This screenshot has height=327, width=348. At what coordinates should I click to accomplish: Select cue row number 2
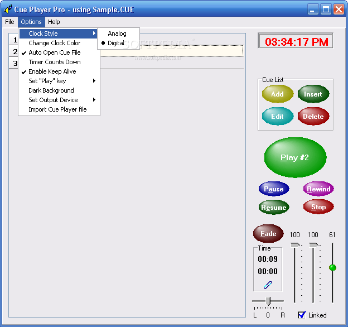[14, 51]
